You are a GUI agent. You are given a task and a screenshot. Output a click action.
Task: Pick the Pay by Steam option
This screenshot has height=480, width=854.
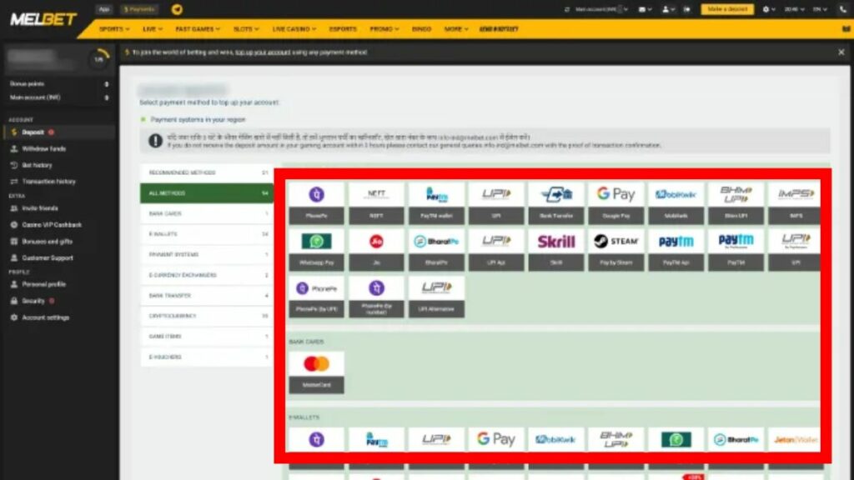[x=616, y=250]
